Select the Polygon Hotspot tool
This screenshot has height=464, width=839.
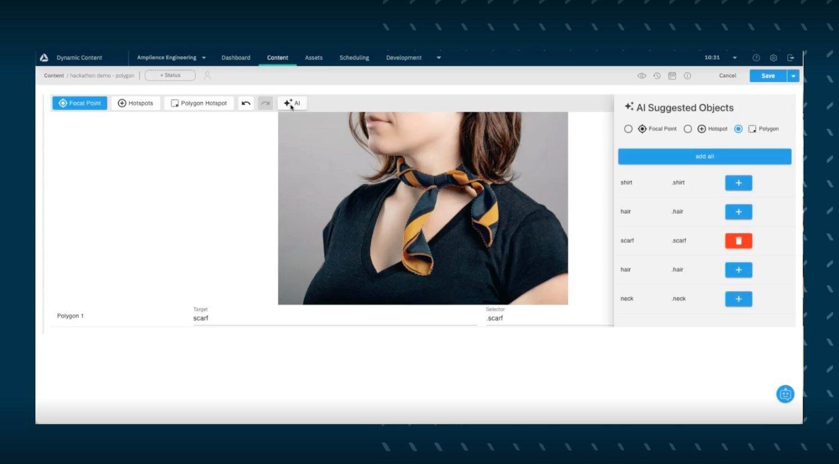(x=199, y=103)
